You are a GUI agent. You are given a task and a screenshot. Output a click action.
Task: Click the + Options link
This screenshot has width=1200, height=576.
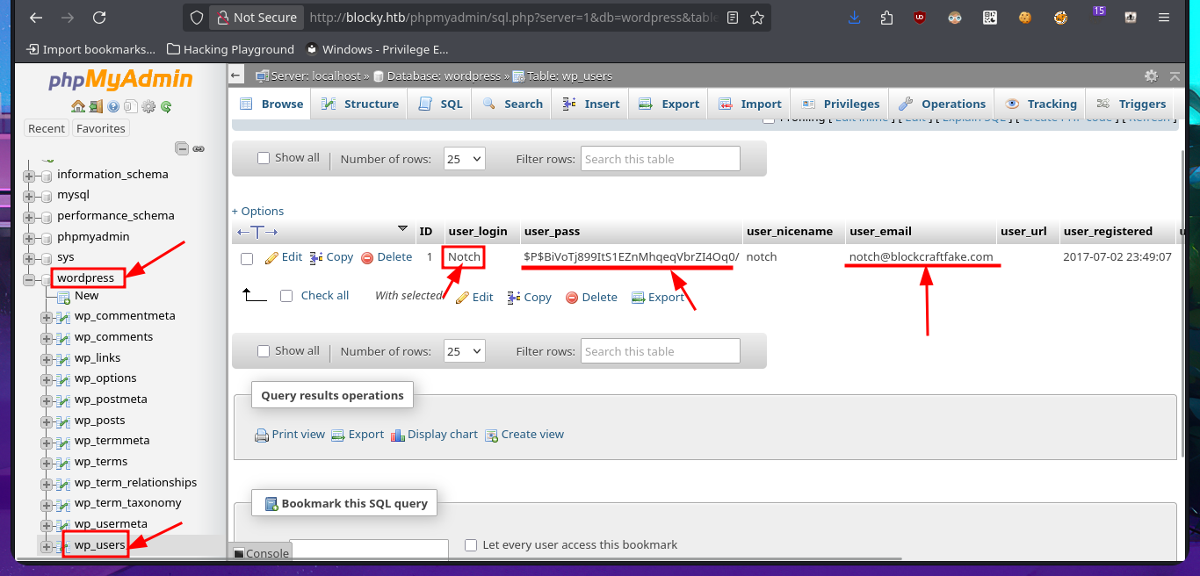[x=257, y=211]
